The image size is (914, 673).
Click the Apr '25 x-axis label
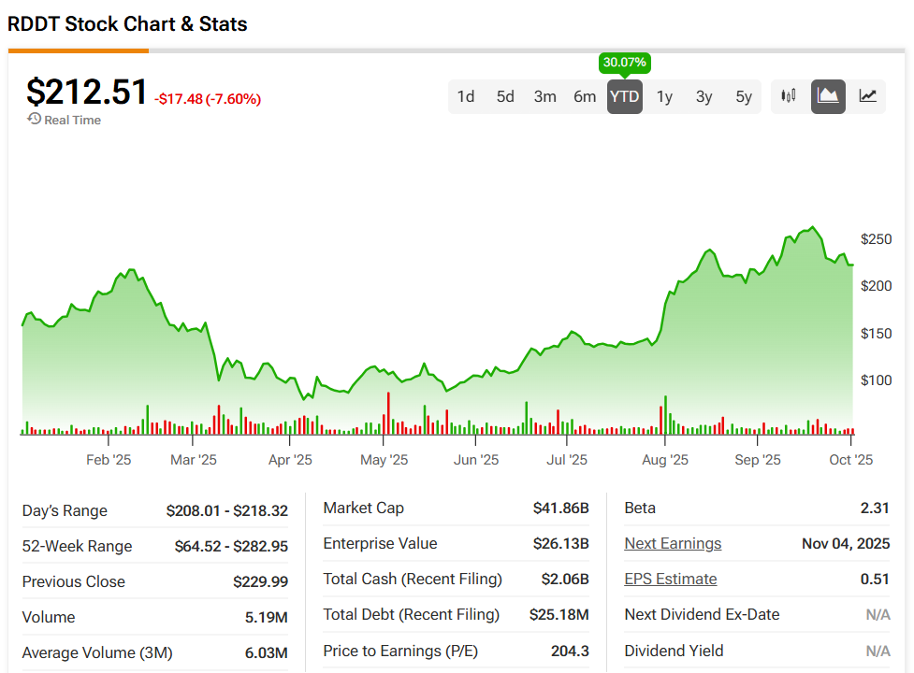pyautogui.click(x=290, y=460)
